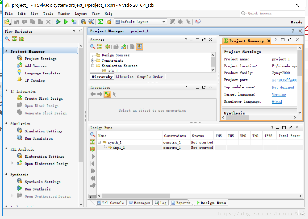This screenshot has width=308, height=219.
Task: Click Language Templates in Flow Navigator
Action: click(43, 73)
